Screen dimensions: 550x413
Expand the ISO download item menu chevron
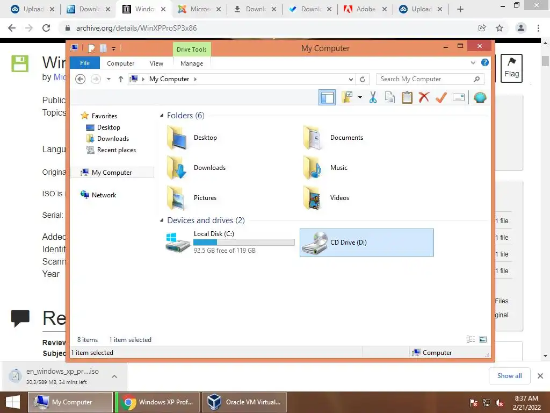click(114, 376)
